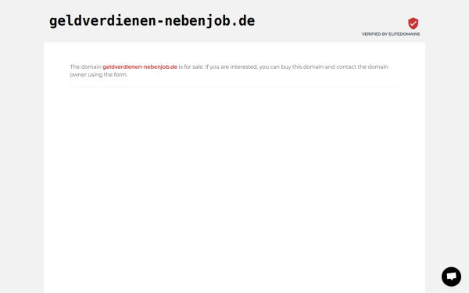Click the Verified by EliteDomains label
The image size is (469, 293).
[x=391, y=34]
